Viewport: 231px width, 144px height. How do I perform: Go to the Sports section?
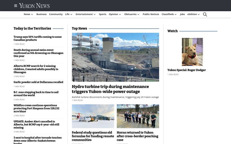tap(103, 14)
